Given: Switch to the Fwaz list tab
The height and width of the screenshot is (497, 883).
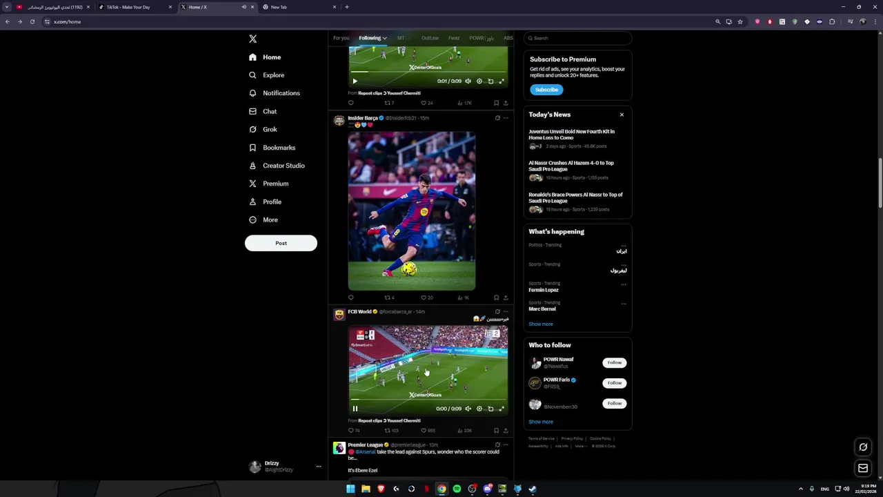Looking at the screenshot, I should [454, 38].
